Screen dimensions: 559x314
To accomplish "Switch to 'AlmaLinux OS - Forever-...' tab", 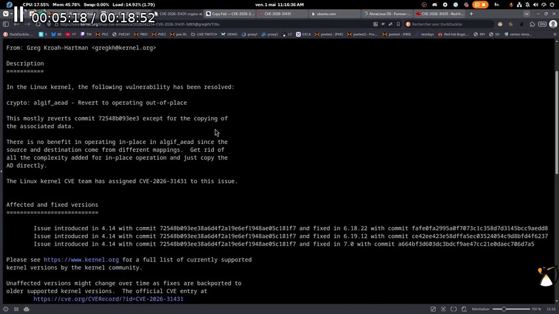I will point(387,14).
